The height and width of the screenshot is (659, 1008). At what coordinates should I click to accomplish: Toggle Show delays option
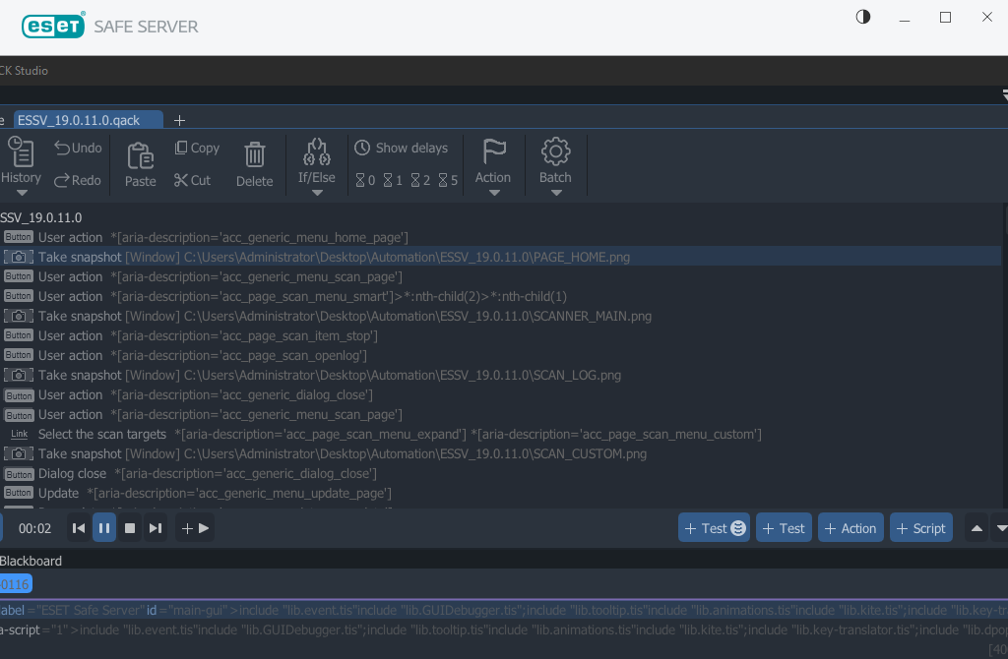coord(401,148)
